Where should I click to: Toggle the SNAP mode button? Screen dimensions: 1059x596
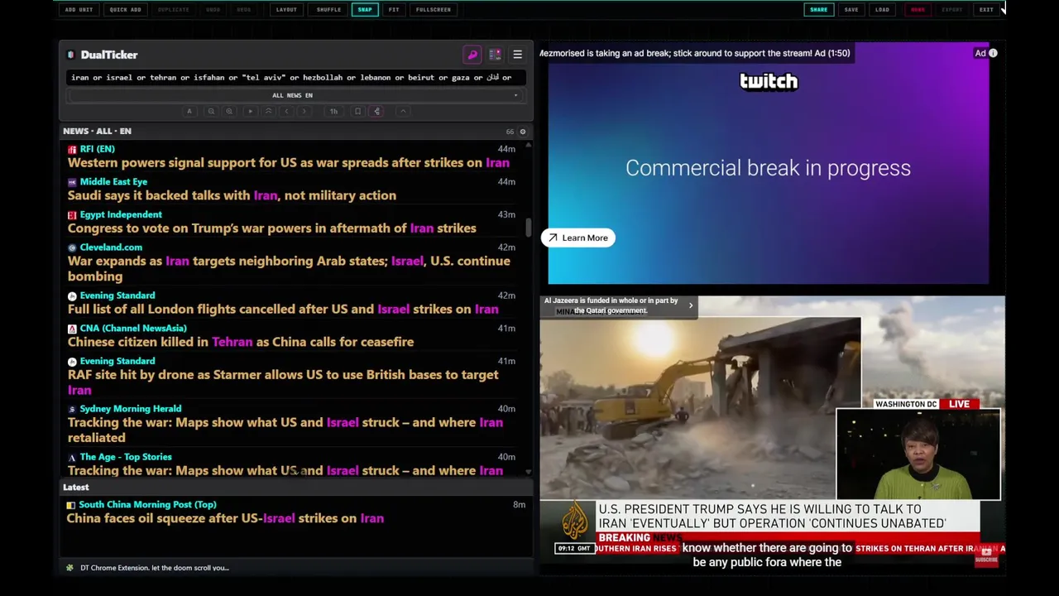pyautogui.click(x=365, y=10)
